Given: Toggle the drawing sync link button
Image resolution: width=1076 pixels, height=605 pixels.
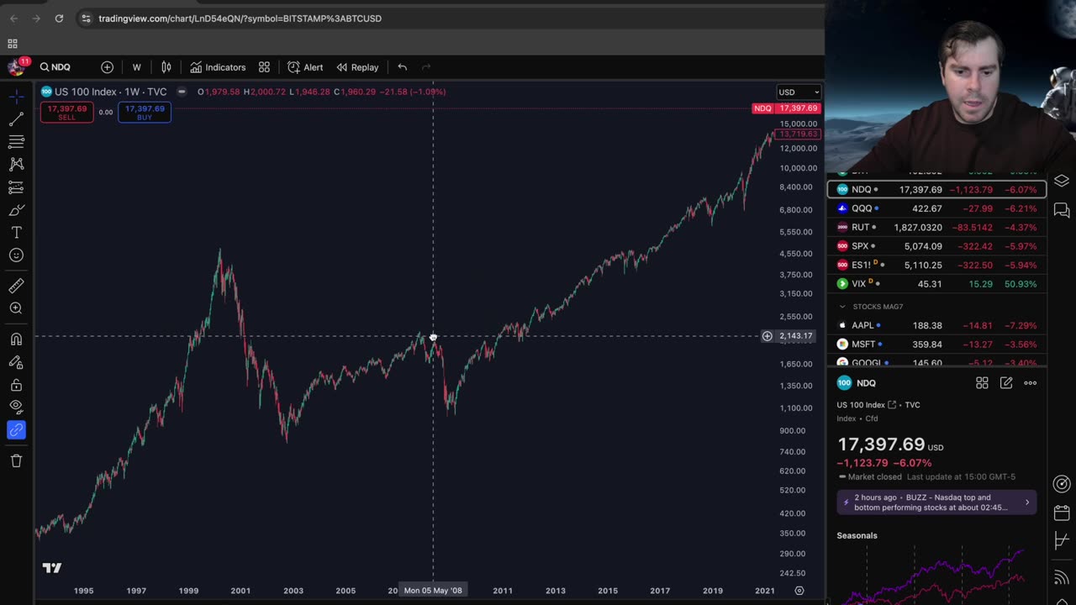Looking at the screenshot, I should pyautogui.click(x=16, y=429).
